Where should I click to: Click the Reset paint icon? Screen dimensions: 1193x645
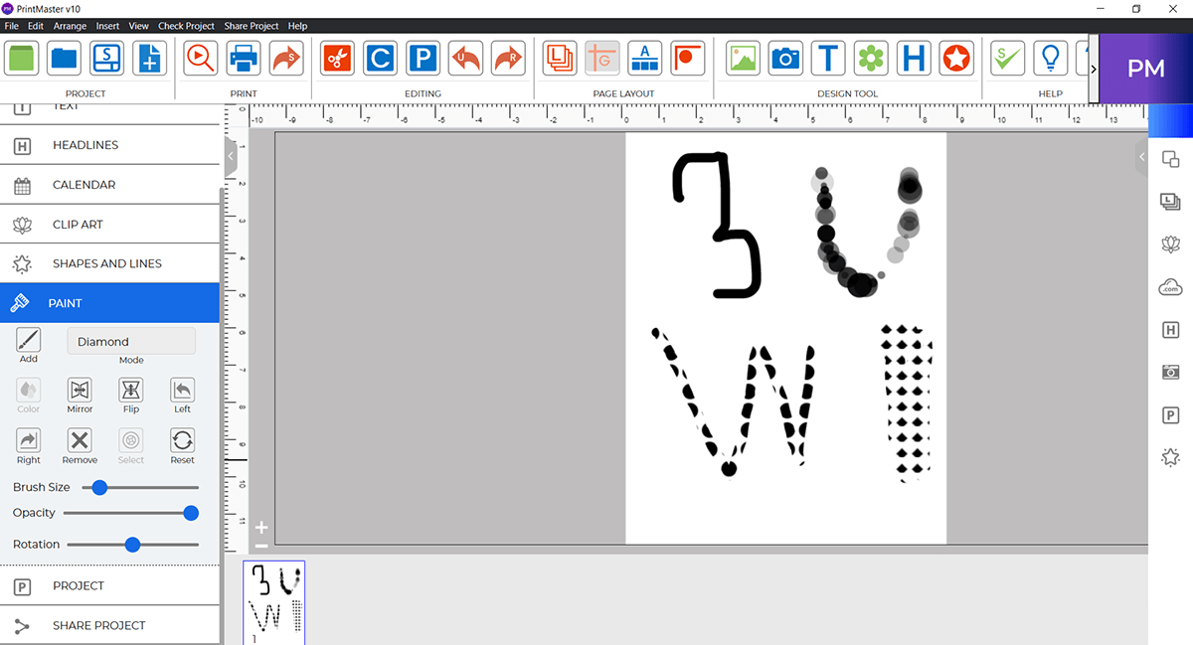[182, 440]
